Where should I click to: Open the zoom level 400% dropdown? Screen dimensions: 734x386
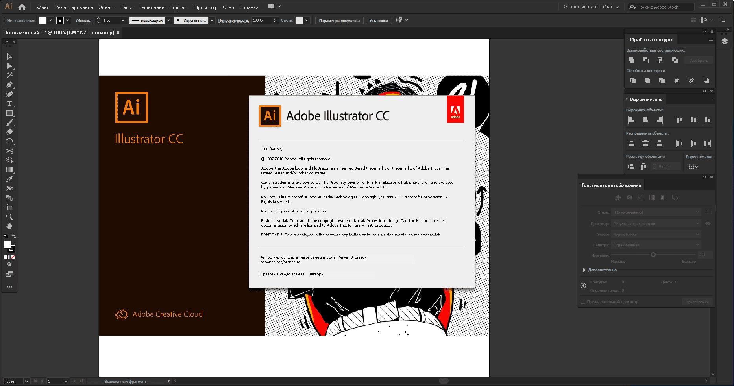26,381
